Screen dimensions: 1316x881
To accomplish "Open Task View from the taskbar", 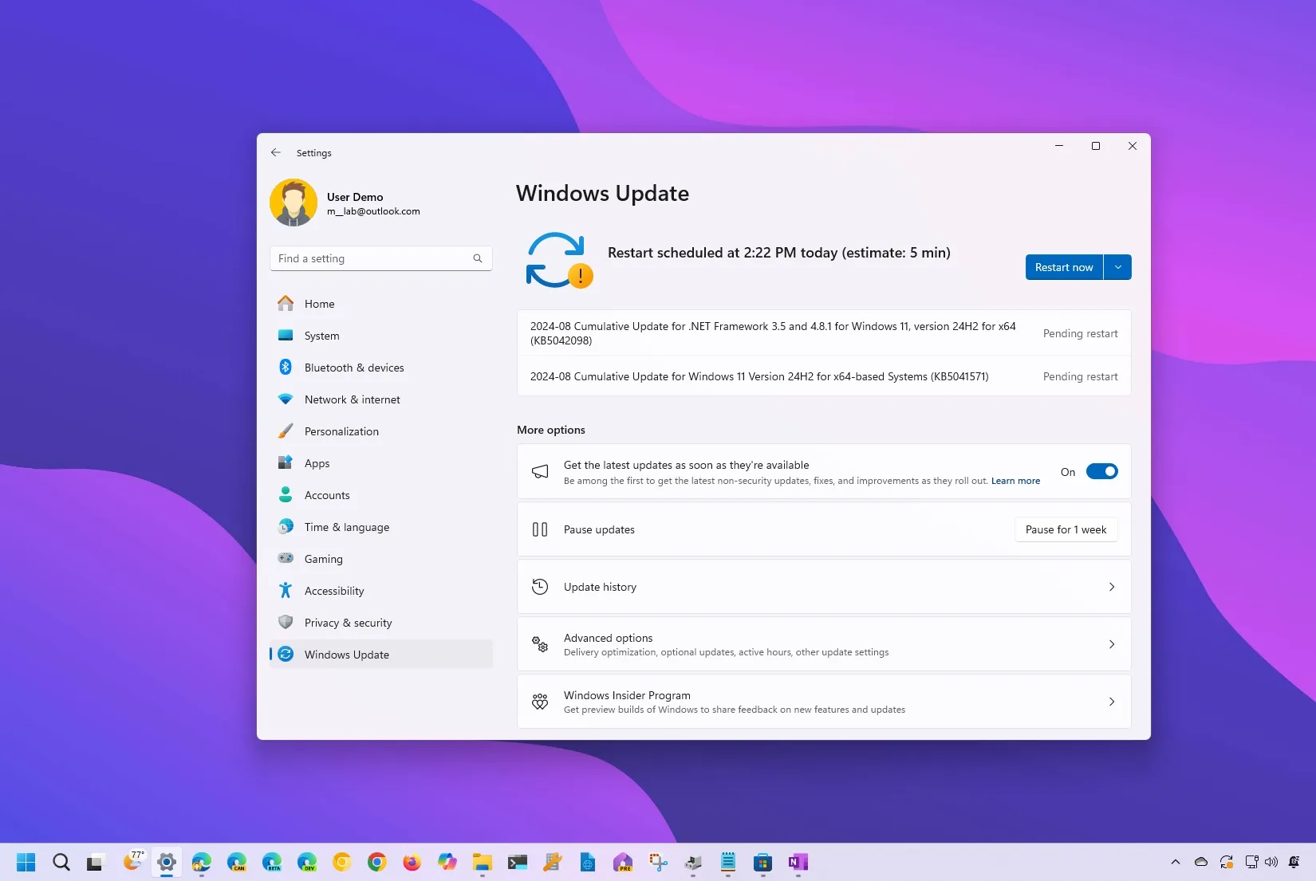I will click(97, 862).
